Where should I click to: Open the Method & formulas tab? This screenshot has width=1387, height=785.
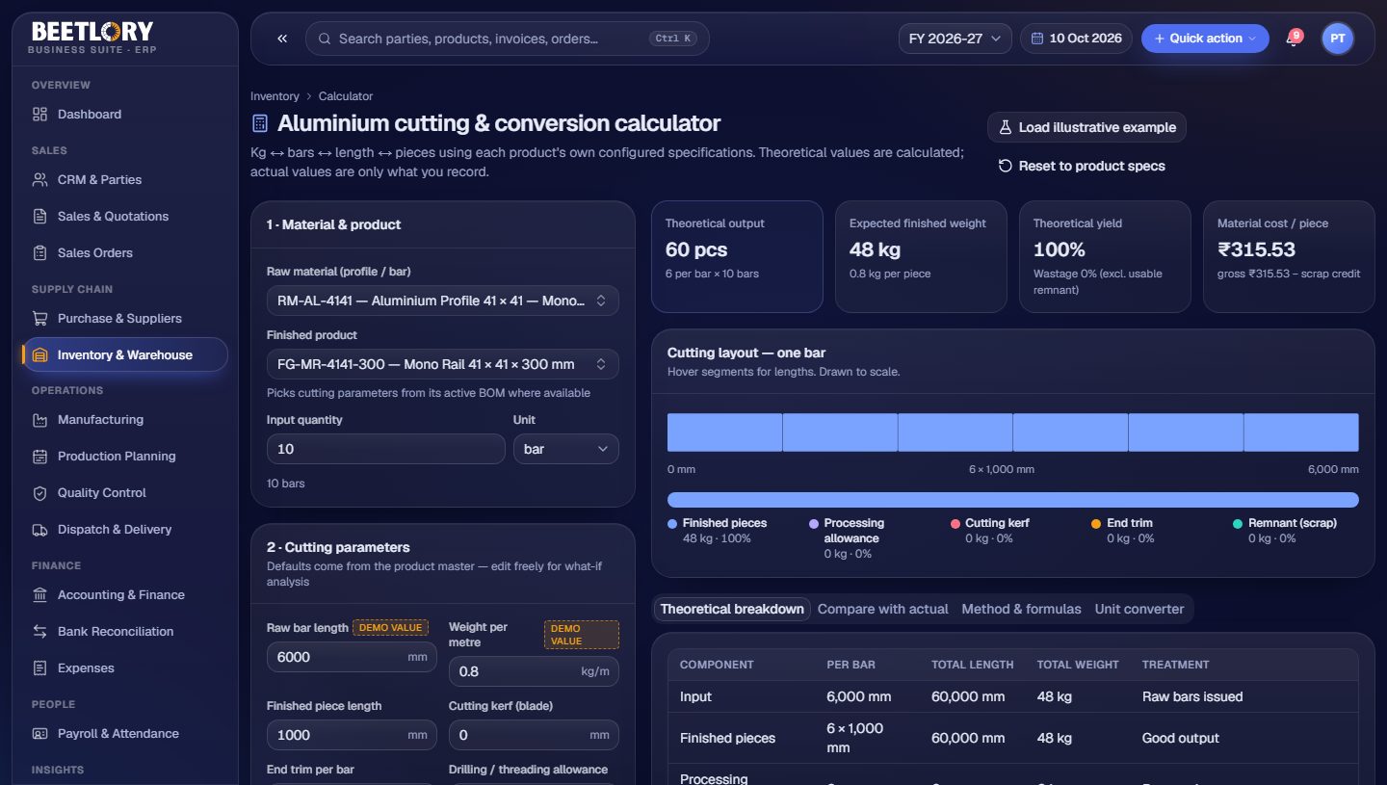tap(1021, 609)
